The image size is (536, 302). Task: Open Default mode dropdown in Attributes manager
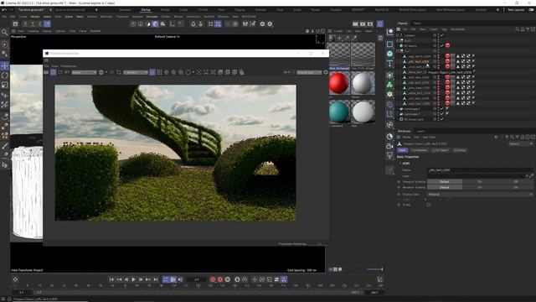521,143
